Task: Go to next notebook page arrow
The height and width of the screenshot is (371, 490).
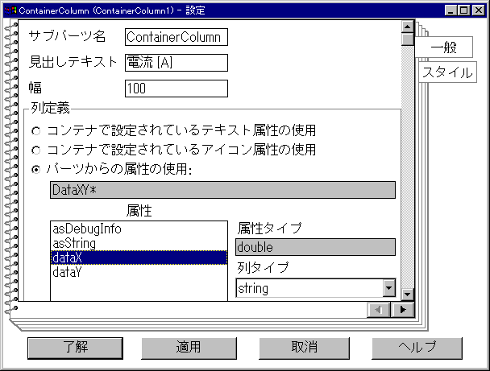Action: point(402,310)
